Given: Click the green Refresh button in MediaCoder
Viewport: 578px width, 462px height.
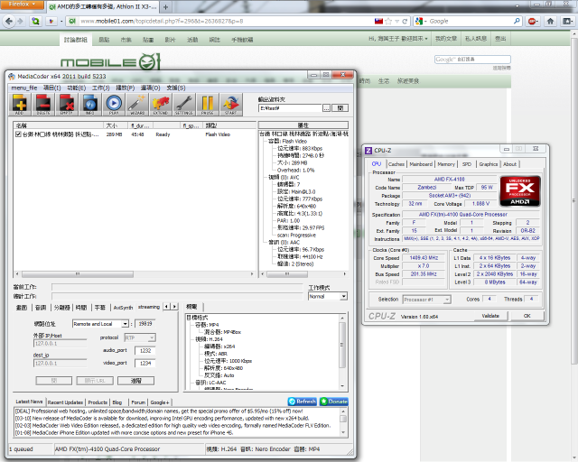Looking at the screenshot, I should (303, 402).
